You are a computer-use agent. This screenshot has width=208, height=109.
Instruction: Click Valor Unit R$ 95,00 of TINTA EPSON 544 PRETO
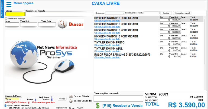[175, 44]
